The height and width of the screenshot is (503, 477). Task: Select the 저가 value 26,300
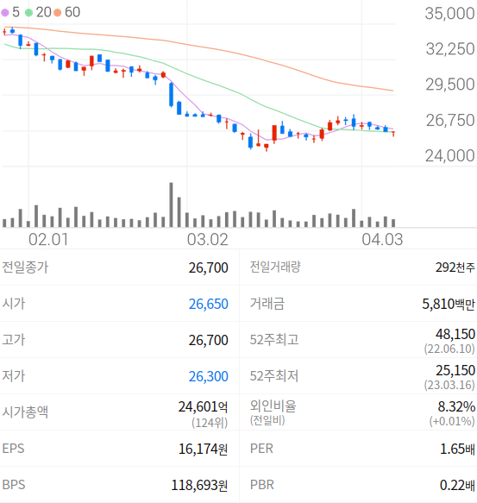[x=208, y=376]
